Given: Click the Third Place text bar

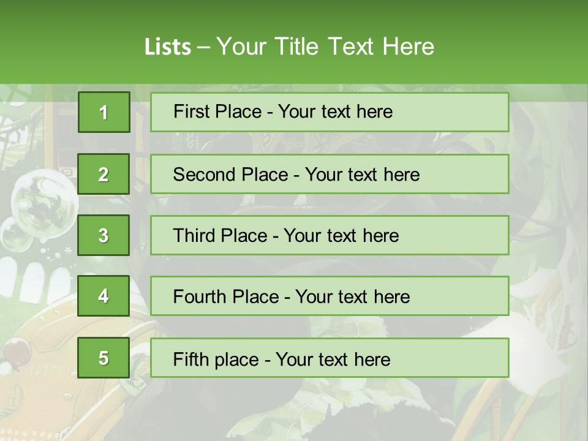Looking at the screenshot, I should pos(330,235).
